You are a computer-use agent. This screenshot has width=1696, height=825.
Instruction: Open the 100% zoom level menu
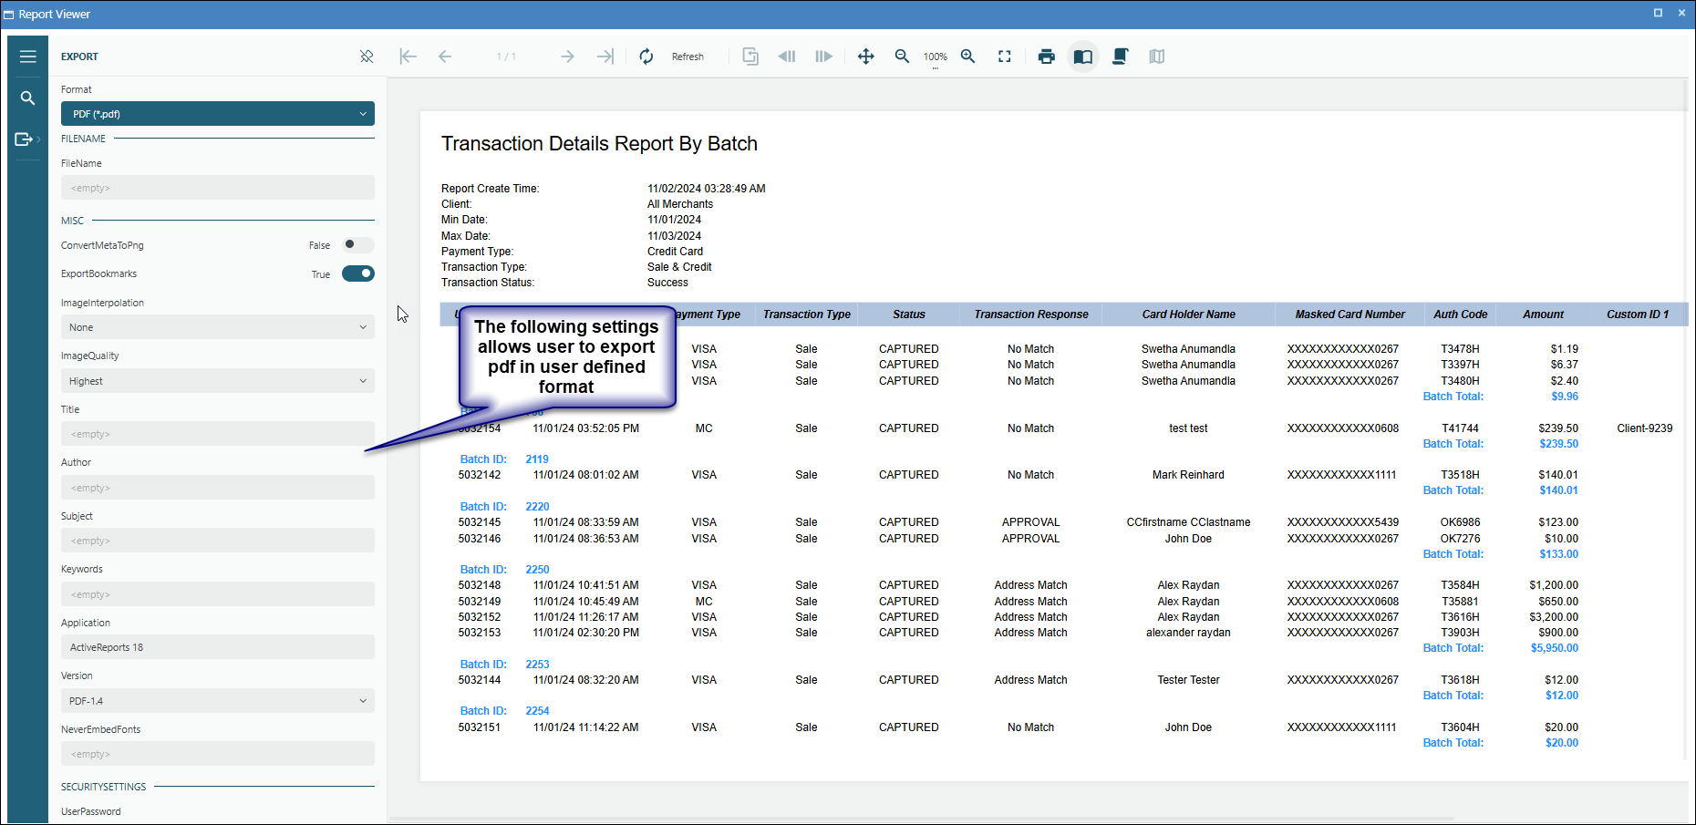click(935, 57)
